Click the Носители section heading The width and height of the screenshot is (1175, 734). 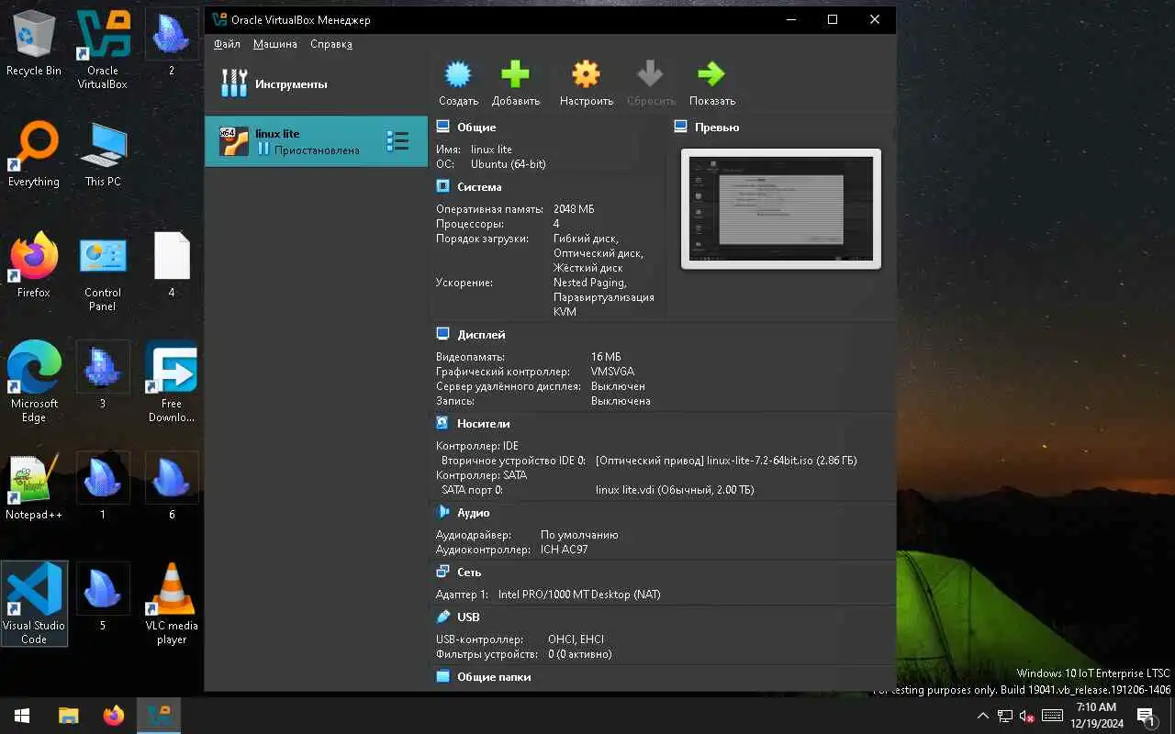click(484, 424)
